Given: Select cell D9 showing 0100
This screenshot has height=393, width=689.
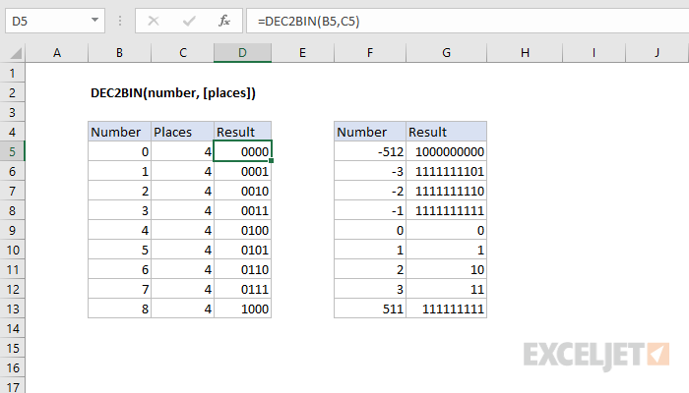Looking at the screenshot, I should 242,230.
